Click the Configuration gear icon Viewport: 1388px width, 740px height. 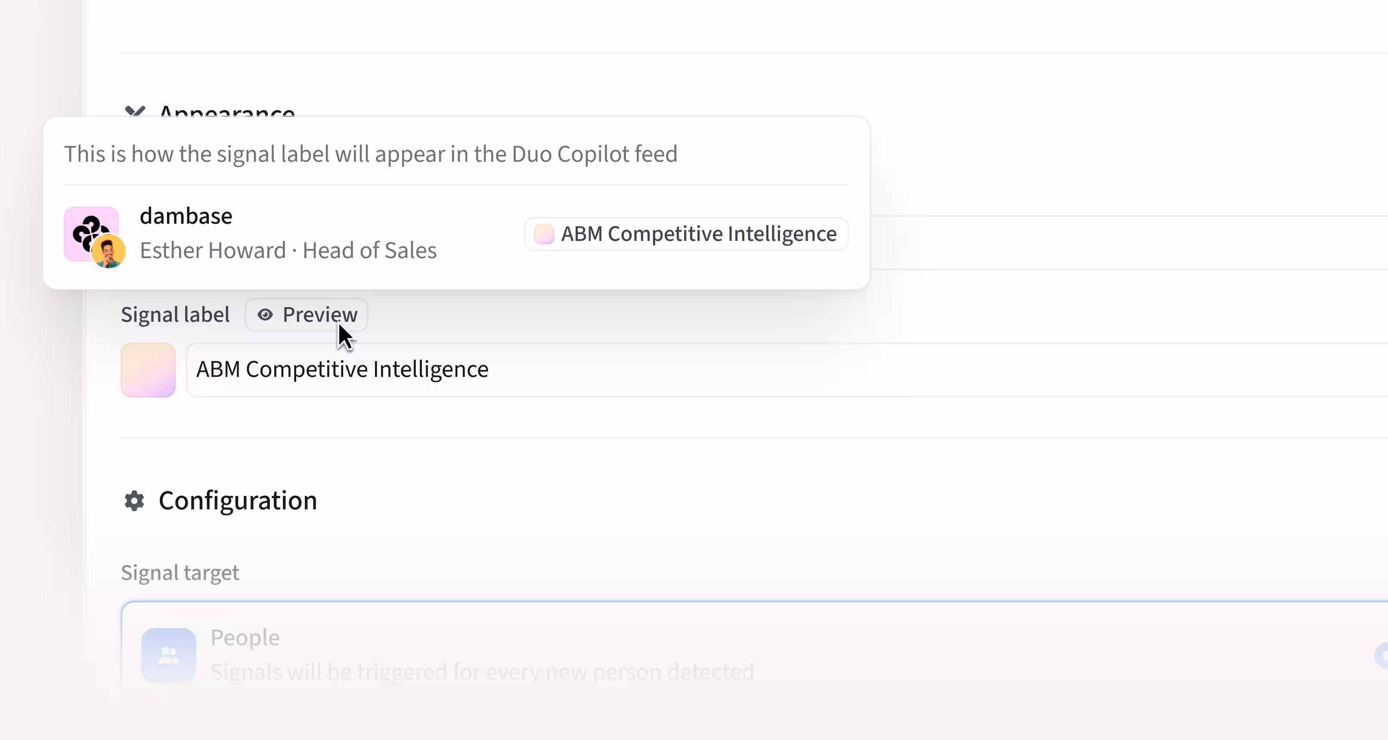coord(134,501)
